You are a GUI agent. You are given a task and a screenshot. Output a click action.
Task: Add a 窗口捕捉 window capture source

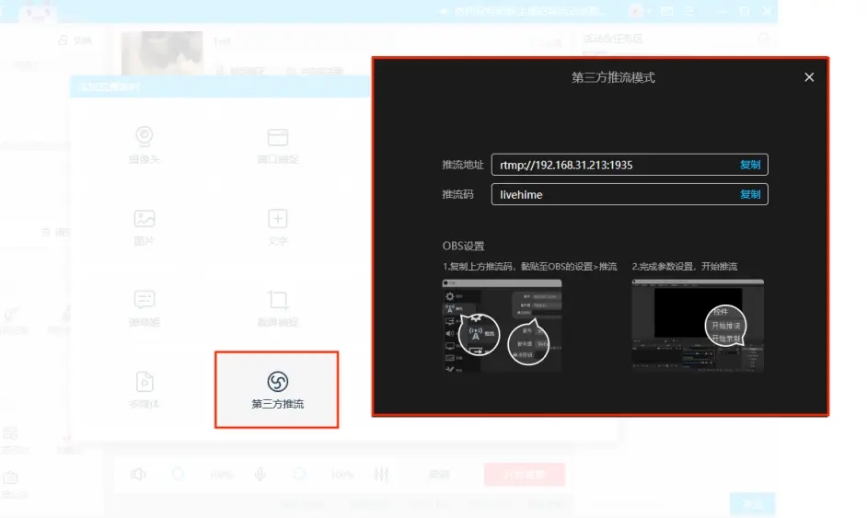coord(278,144)
